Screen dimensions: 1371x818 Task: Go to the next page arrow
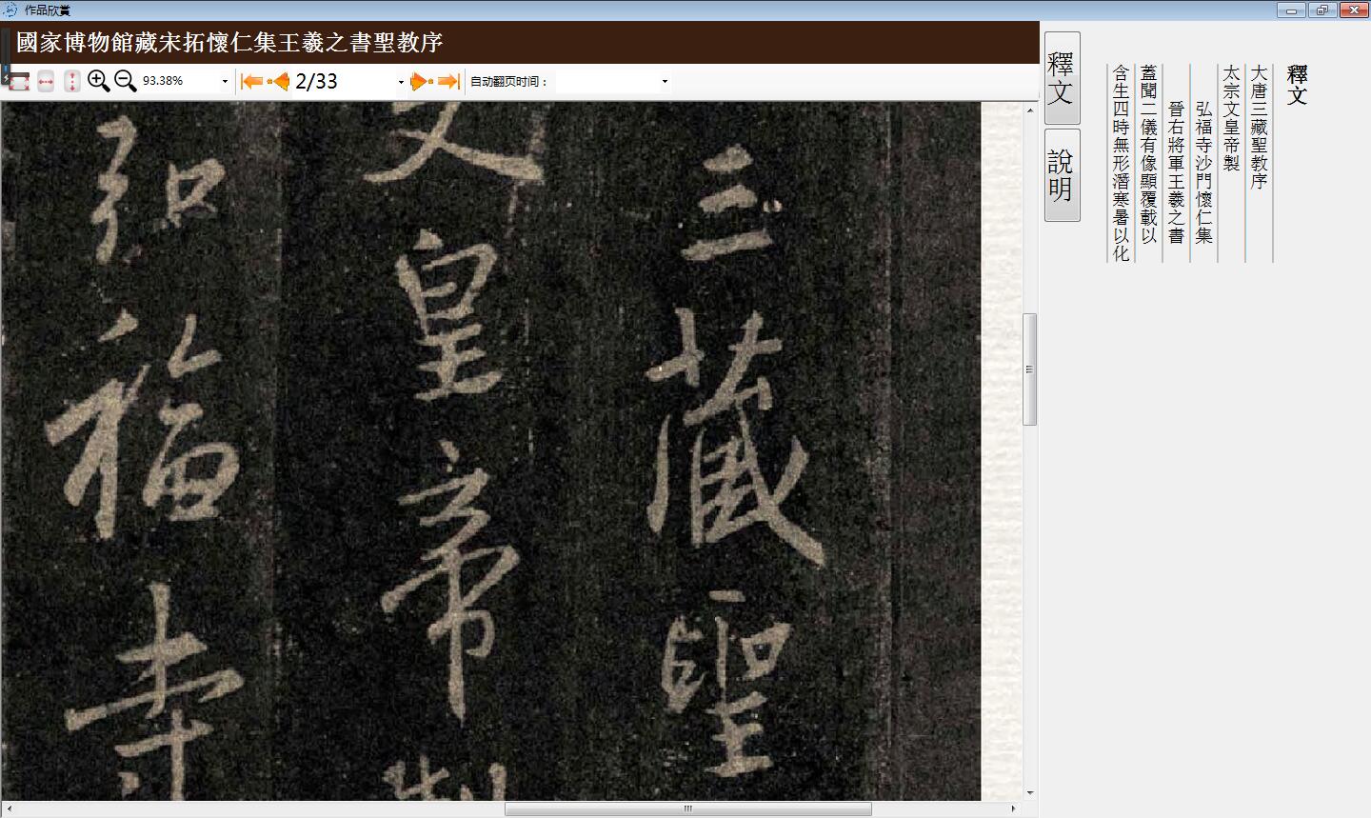tap(422, 81)
